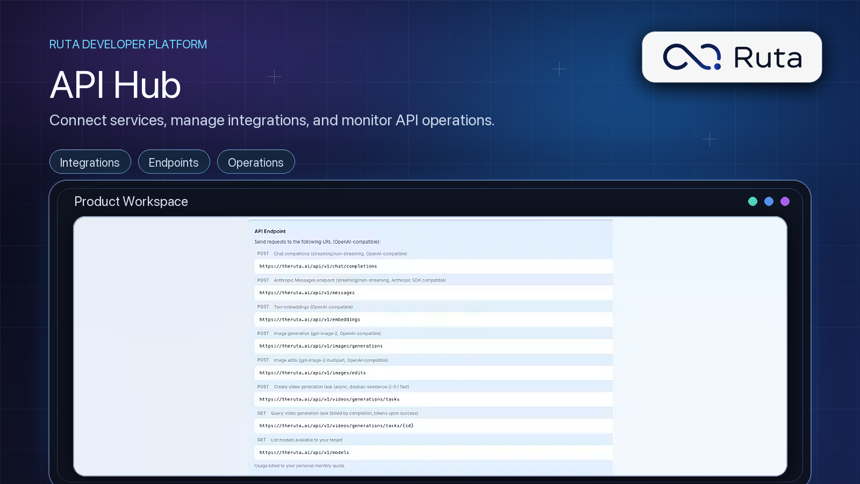
Task: Click the "Text embeddings (OpenAI-compatible)" description
Action: click(x=313, y=307)
